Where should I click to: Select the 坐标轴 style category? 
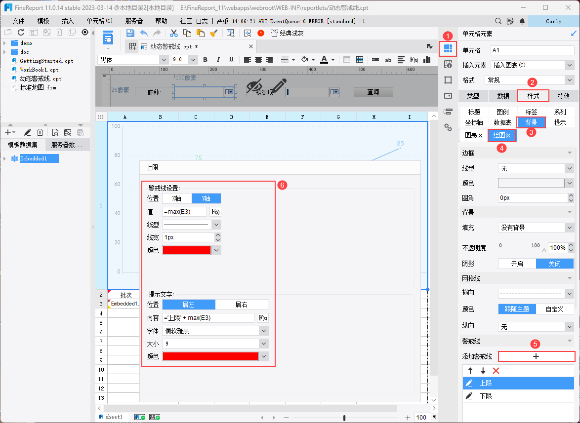[474, 122]
